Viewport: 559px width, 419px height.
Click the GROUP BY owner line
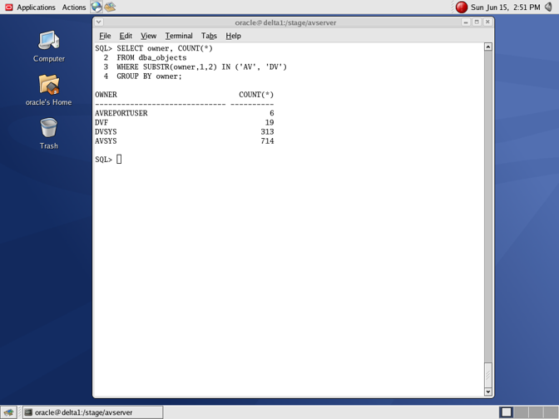click(x=149, y=76)
